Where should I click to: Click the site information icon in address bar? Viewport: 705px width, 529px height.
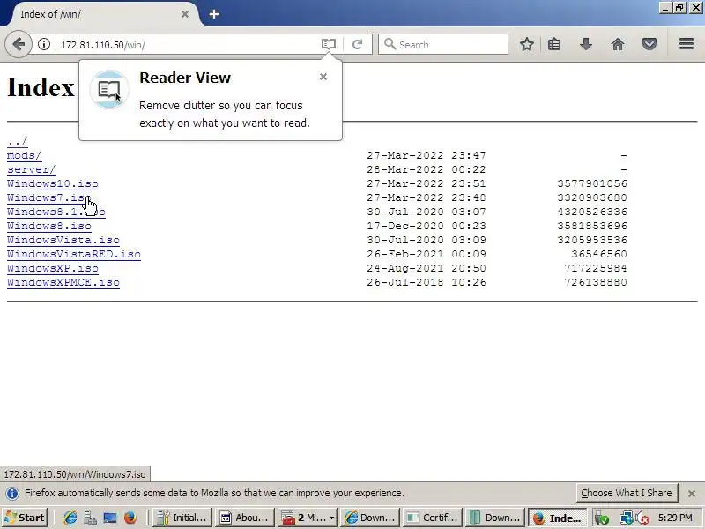coord(43,45)
